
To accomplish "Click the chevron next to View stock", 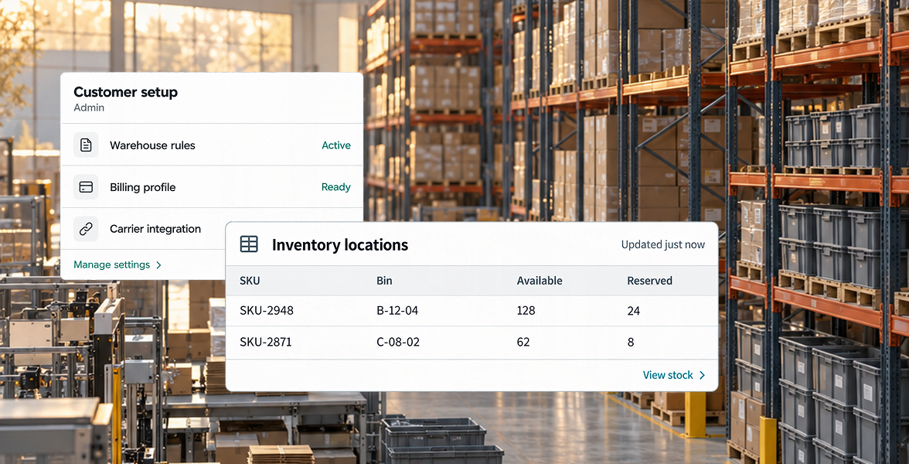I will coord(702,375).
